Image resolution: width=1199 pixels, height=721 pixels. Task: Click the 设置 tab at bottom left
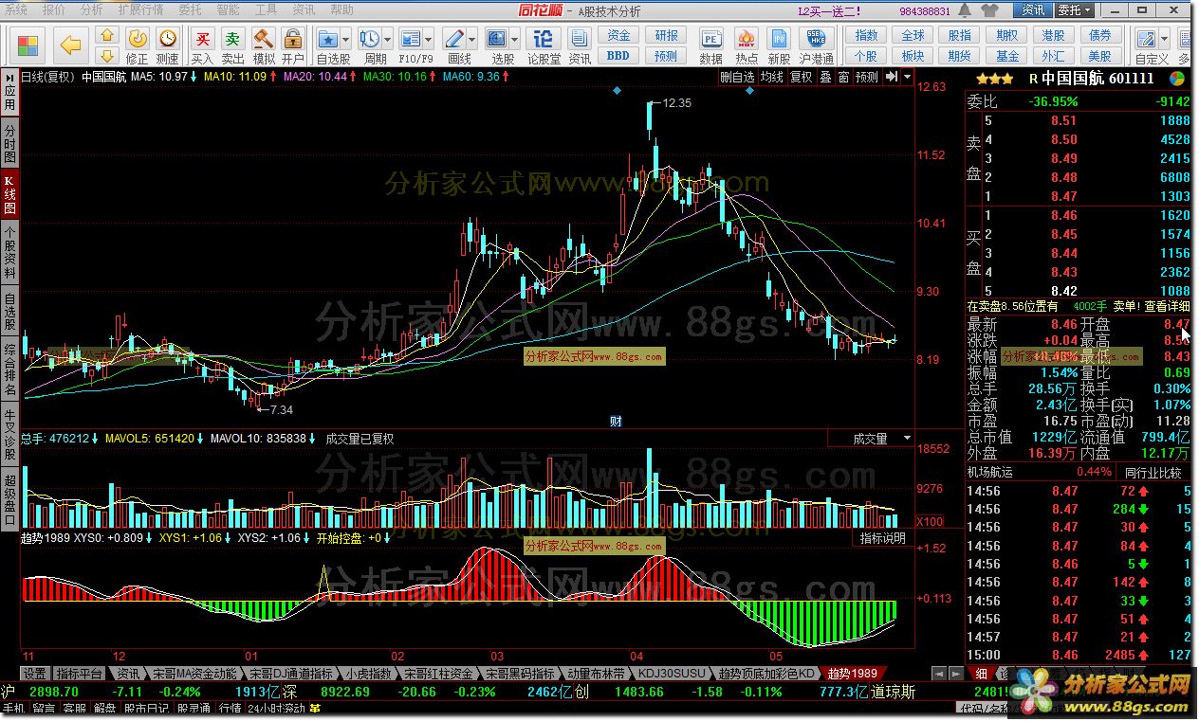[35, 674]
